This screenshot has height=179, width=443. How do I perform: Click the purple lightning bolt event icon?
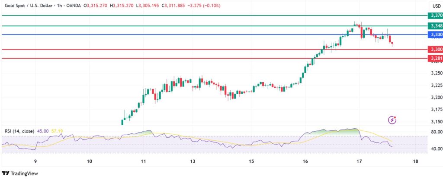click(393, 119)
